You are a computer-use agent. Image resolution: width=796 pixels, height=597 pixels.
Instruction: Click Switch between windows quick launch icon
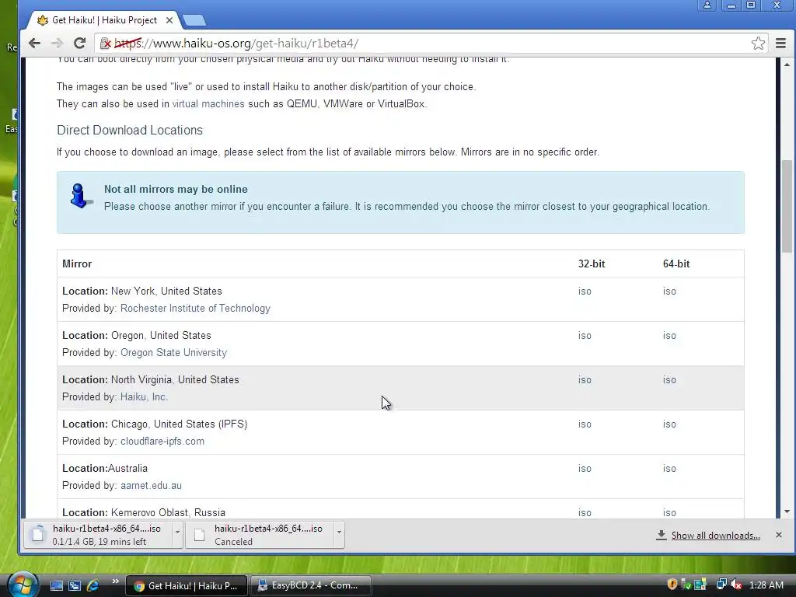coord(75,585)
